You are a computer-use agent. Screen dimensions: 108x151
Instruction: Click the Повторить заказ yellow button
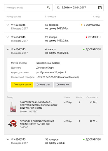click(22, 85)
